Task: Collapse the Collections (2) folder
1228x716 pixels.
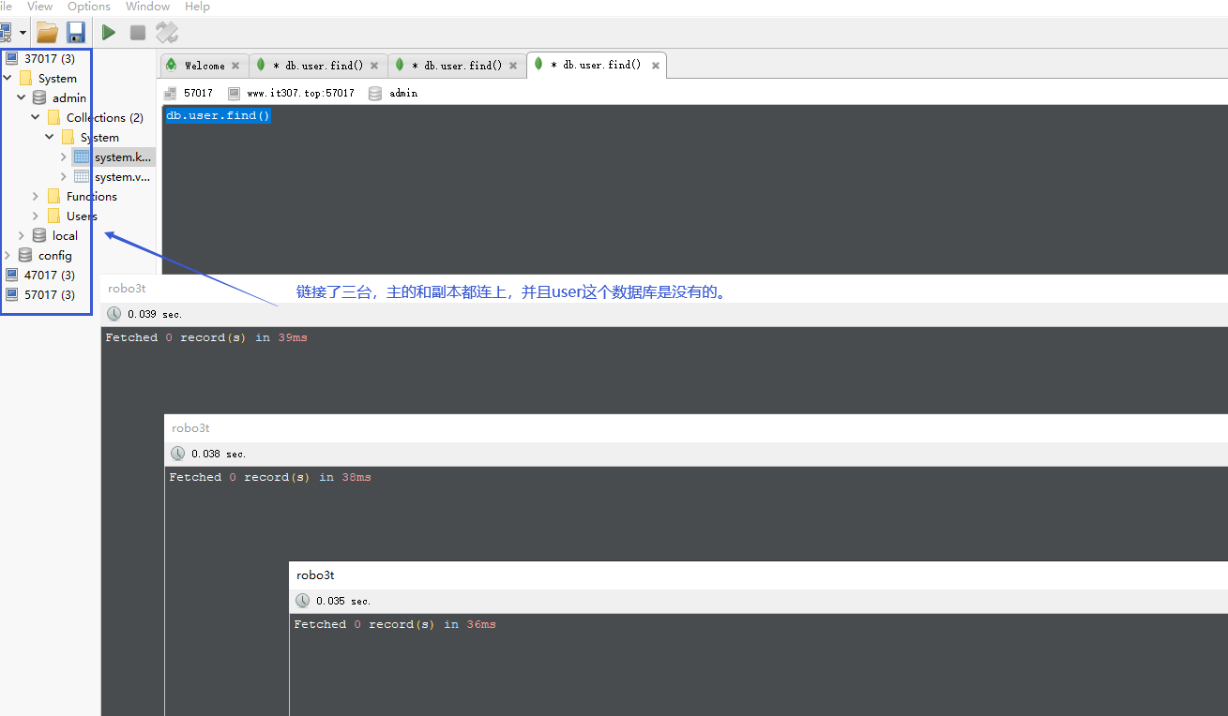Action: coord(36,118)
